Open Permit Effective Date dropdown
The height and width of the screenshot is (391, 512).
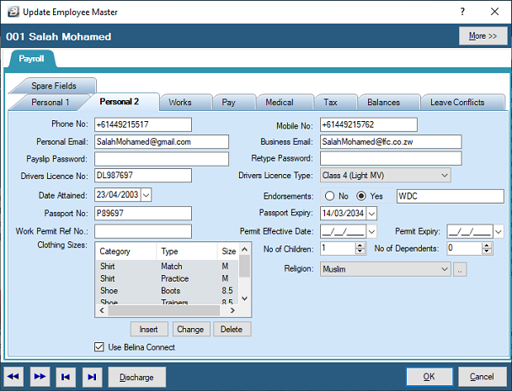pos(371,232)
